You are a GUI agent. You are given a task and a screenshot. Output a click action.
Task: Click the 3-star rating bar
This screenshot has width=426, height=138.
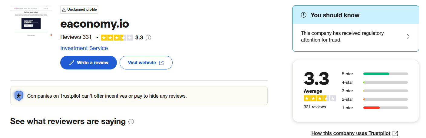tap(385, 91)
